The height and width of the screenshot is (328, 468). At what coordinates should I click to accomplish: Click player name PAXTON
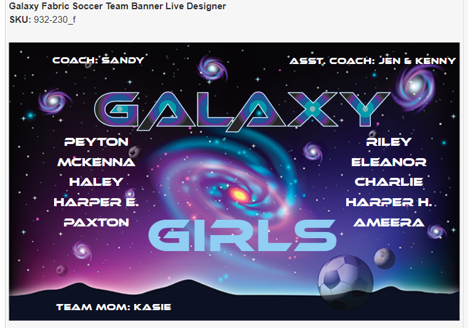[x=96, y=223]
